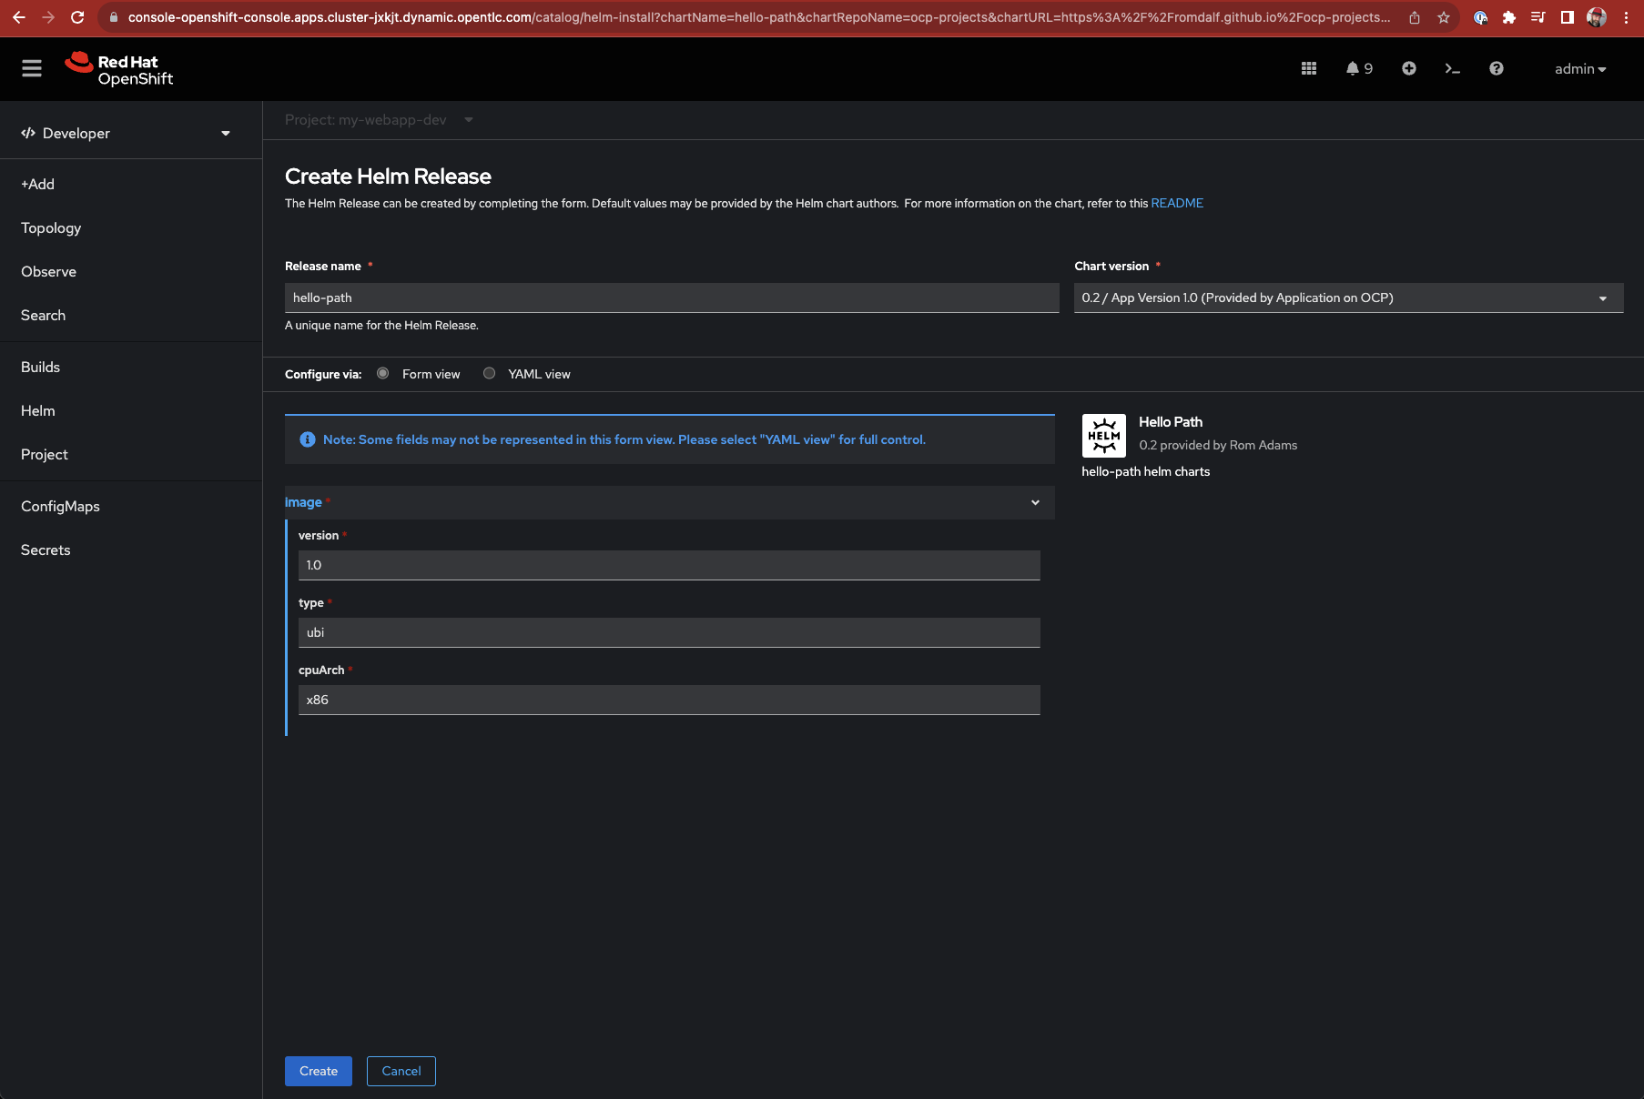Open the README link
1644x1099 pixels.
(1176, 203)
